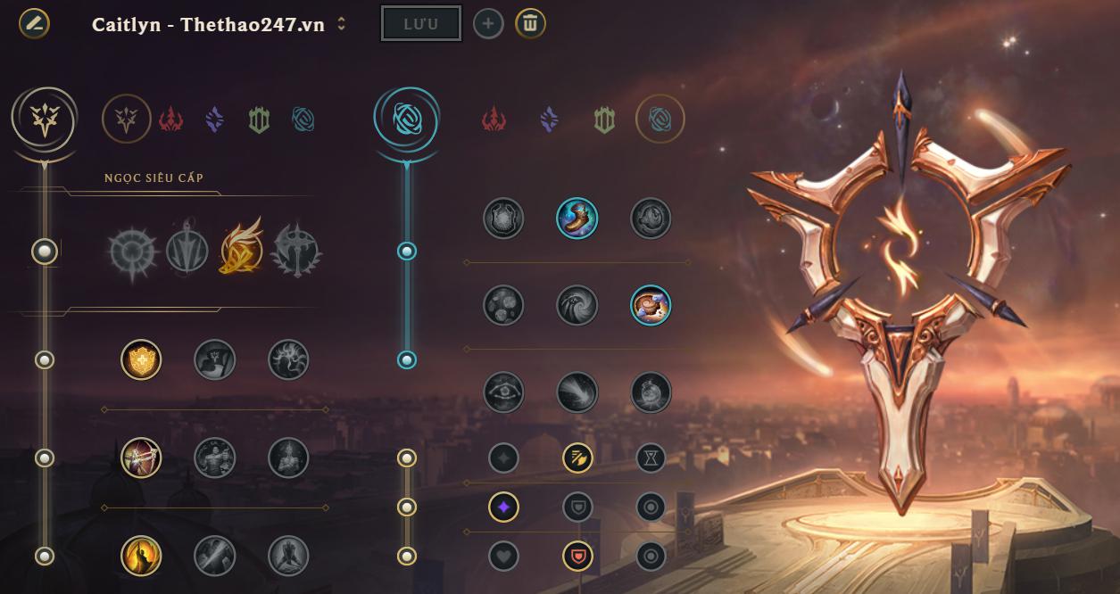Click the pencil edit icon beside page name

(34, 23)
